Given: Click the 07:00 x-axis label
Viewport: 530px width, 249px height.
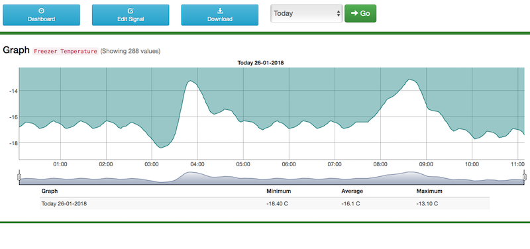Looking at the screenshot, I should click(335, 164).
